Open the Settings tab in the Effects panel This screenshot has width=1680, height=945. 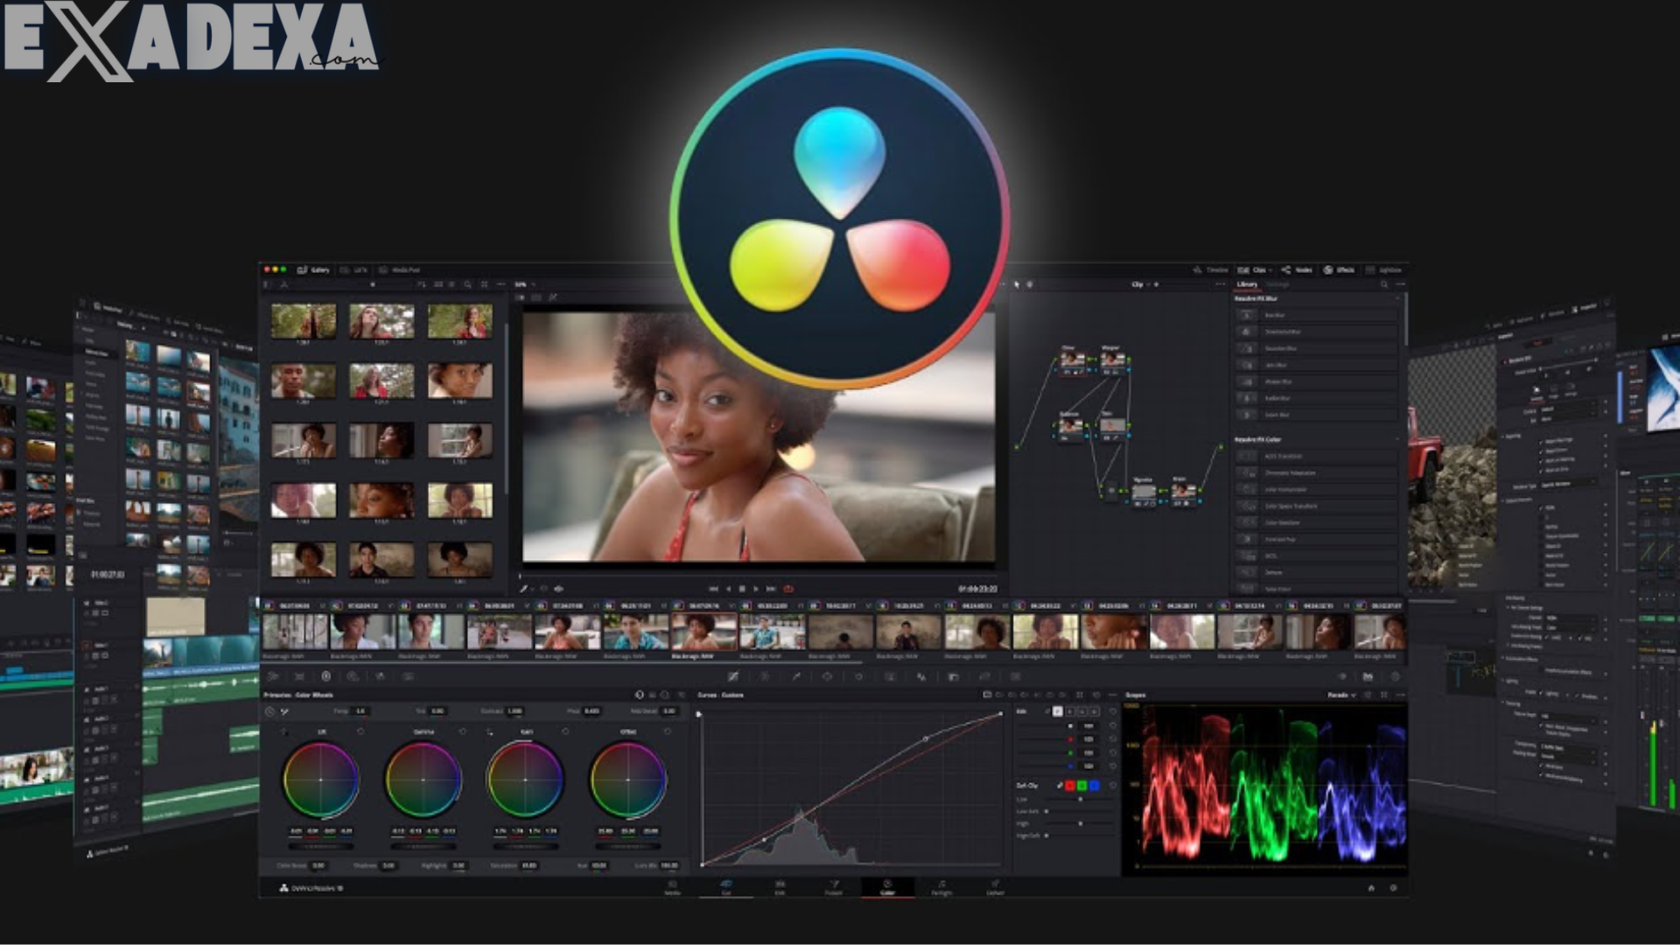coord(1277,284)
